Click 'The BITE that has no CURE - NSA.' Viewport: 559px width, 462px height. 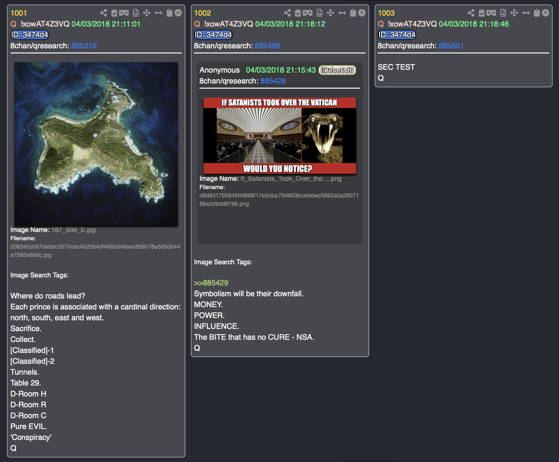(x=254, y=337)
